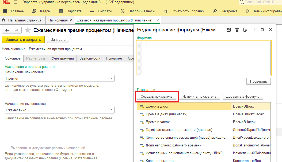Click the ВремяВЧасах identifier cell
Screen dimensions: 282x162
(x=250, y=122)
